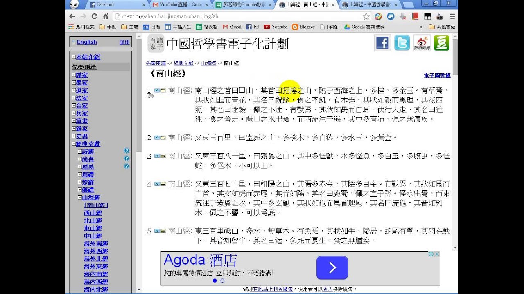524x294 pixels.
Task: Open the 年度 bookmark folder
Action: (108, 27)
